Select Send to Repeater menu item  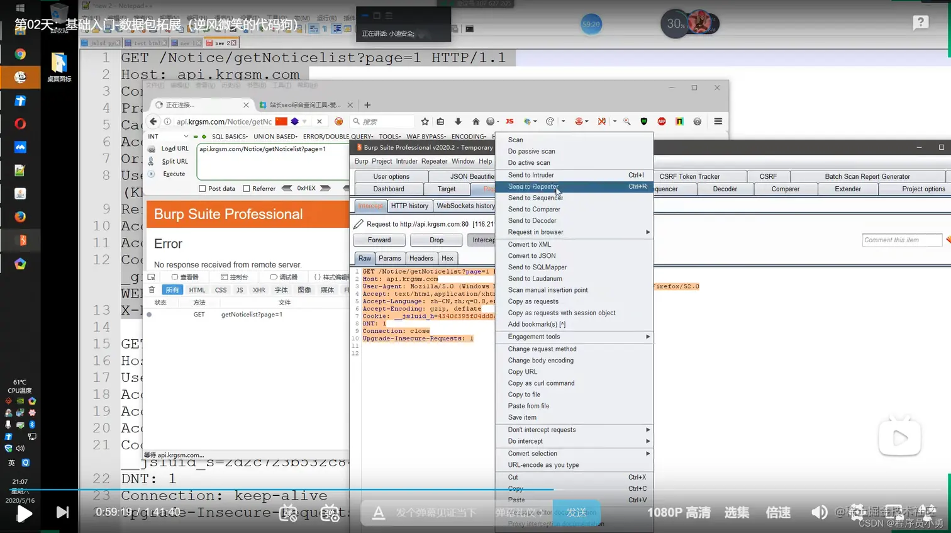pyautogui.click(x=574, y=187)
